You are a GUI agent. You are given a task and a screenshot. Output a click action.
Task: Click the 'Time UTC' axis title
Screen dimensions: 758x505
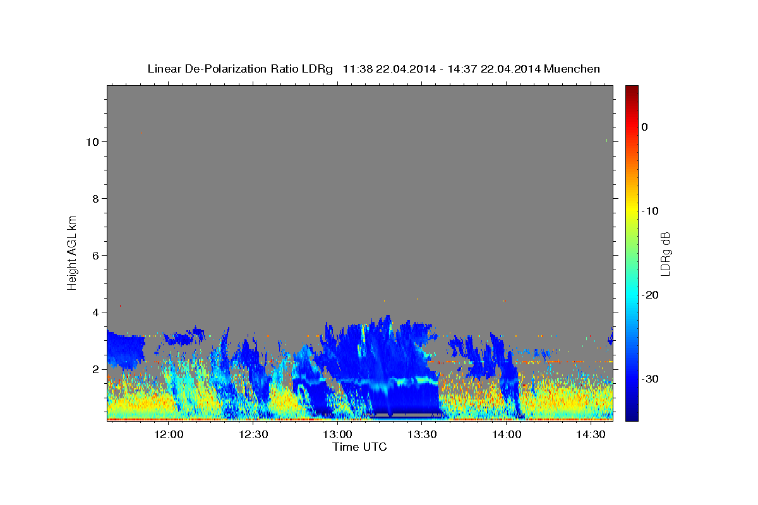tap(359, 447)
